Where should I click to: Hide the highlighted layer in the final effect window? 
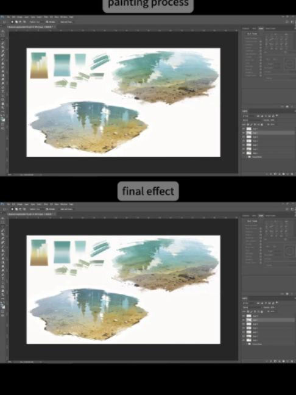click(x=244, y=320)
